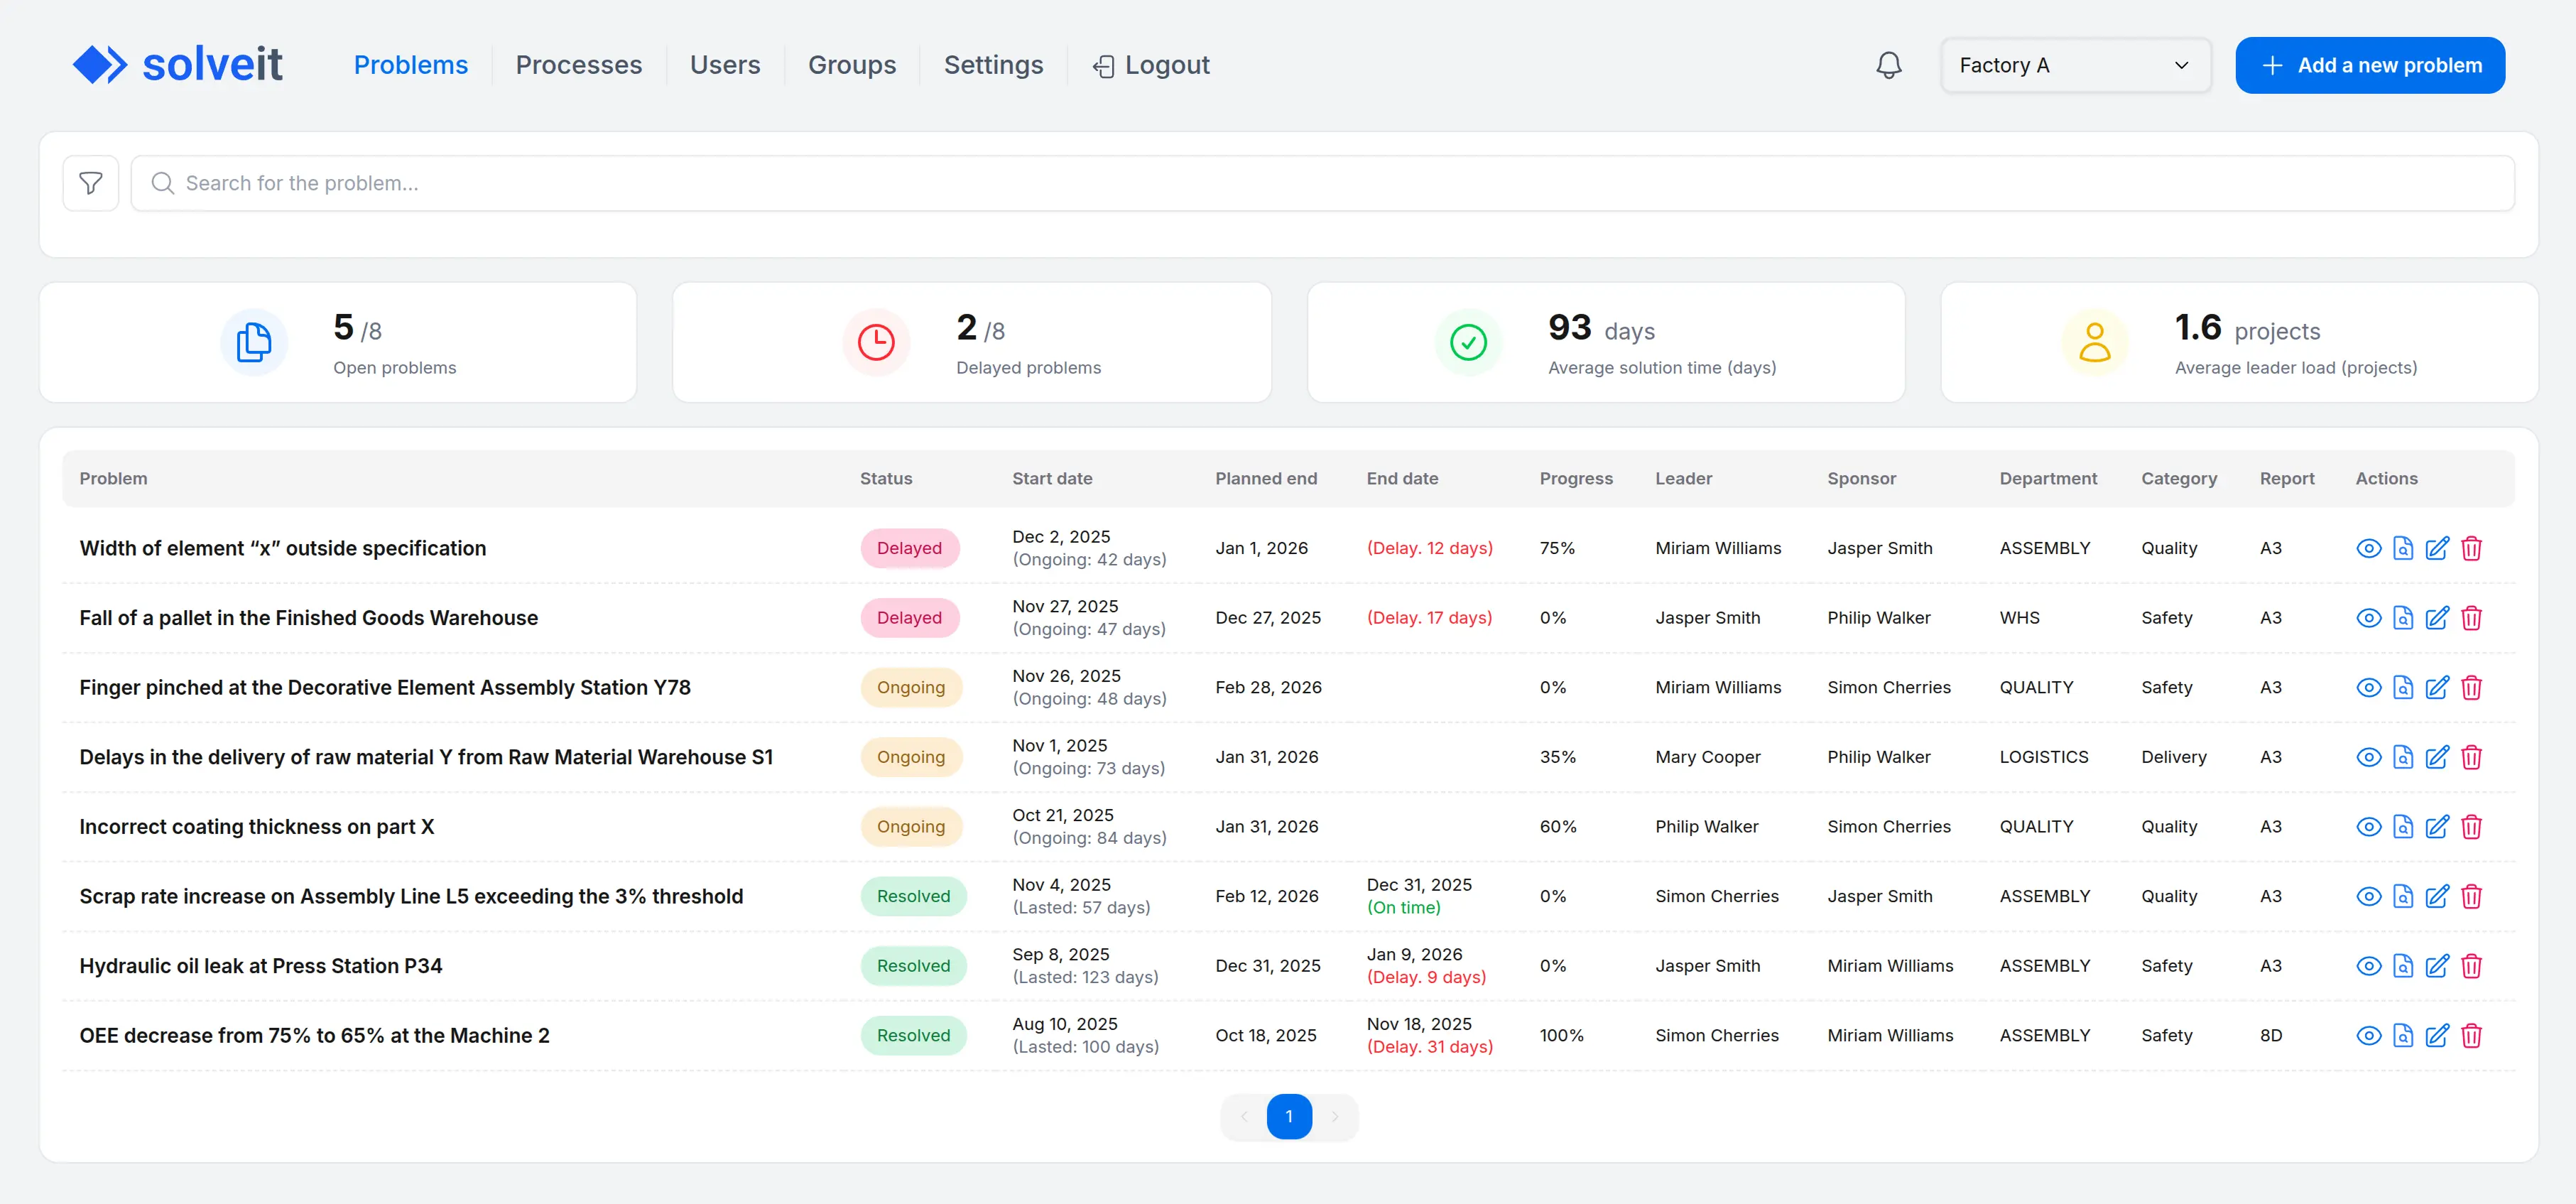The image size is (2576, 1204).
Task: Open the report icon for Incorrect coating thickness
Action: pos(2403,826)
